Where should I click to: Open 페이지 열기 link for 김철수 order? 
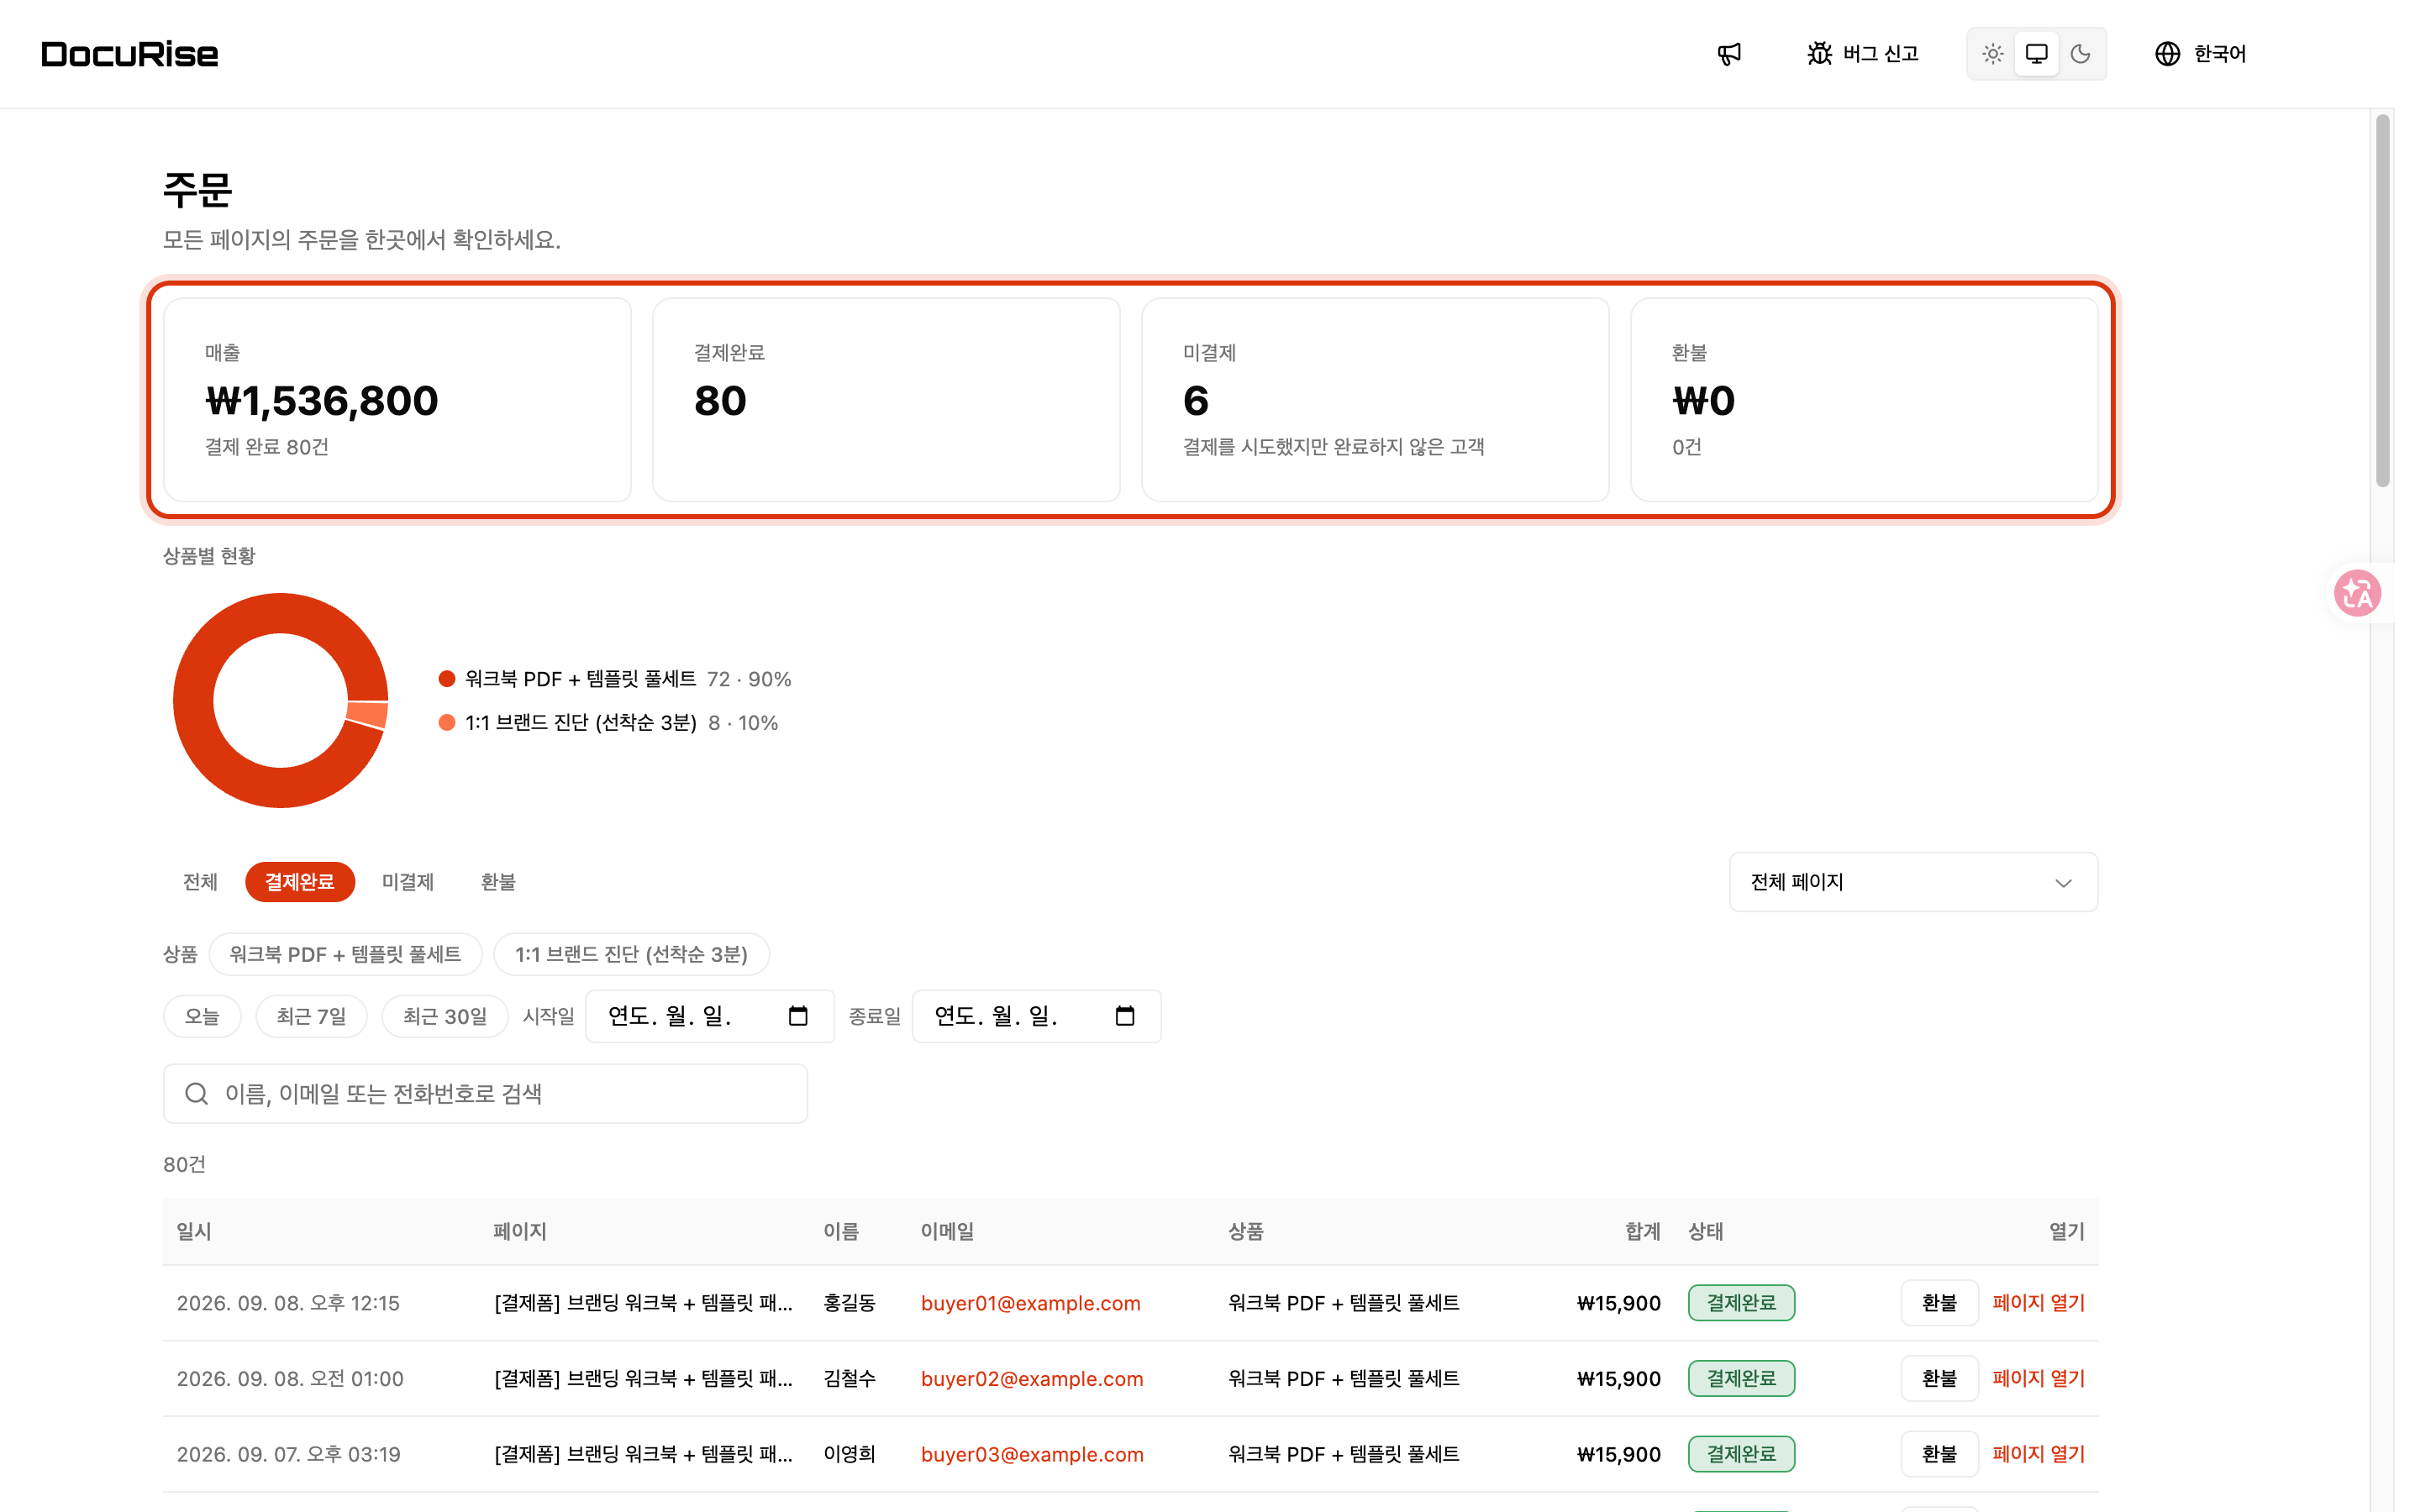pos(2038,1378)
